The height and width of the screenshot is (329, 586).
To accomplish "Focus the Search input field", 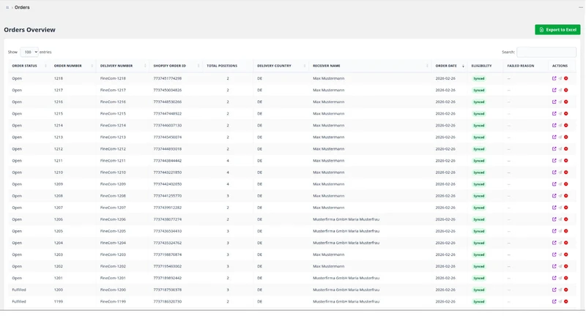I will pyautogui.click(x=546, y=52).
